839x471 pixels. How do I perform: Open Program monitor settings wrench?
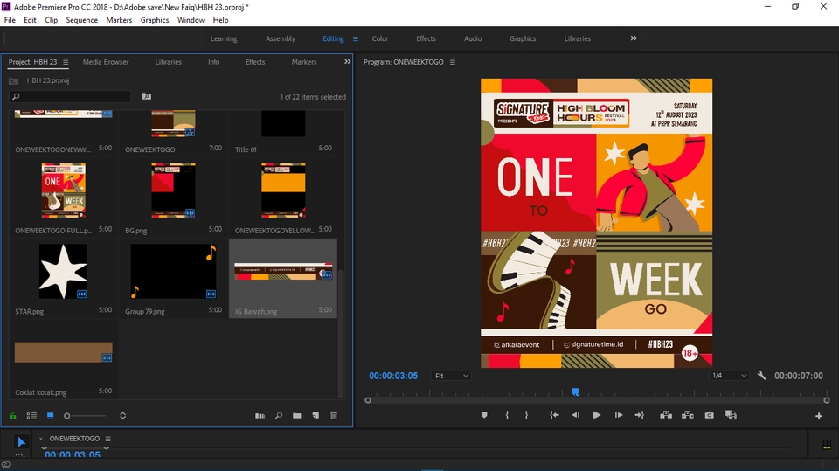(762, 376)
